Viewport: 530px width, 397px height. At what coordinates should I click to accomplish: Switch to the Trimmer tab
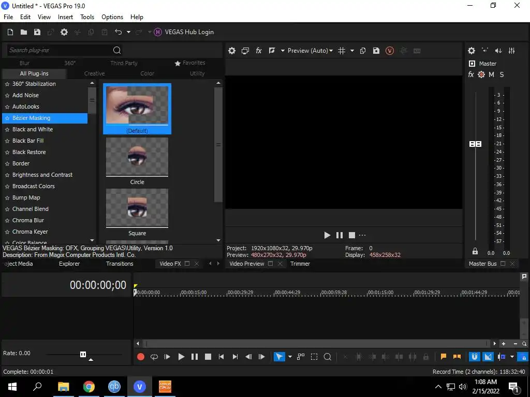click(300, 264)
